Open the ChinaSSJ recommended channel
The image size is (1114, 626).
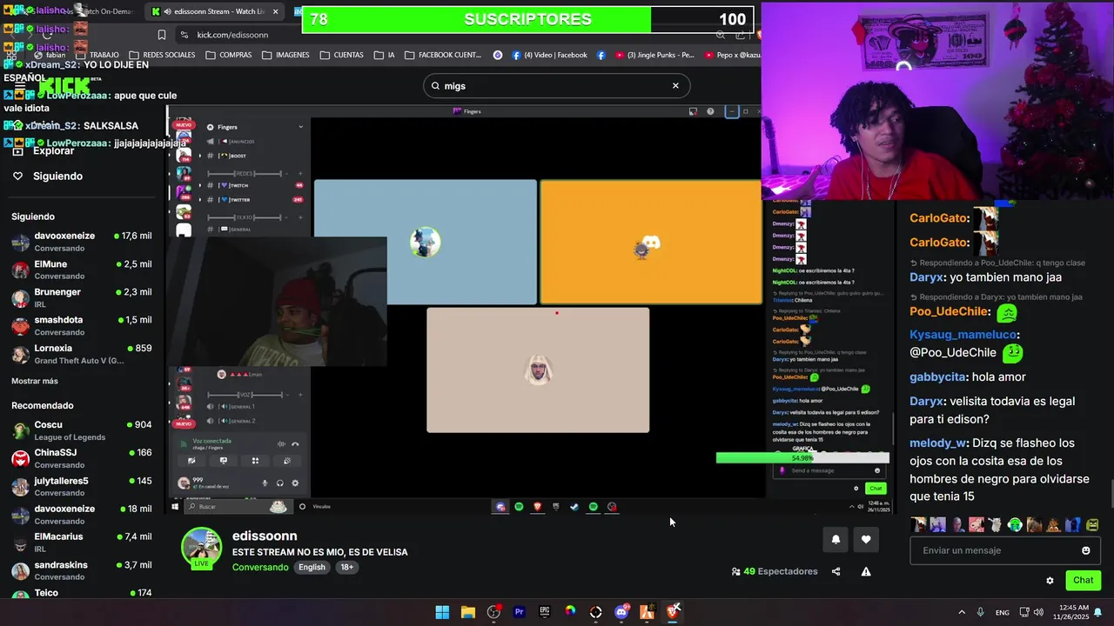pyautogui.click(x=81, y=458)
